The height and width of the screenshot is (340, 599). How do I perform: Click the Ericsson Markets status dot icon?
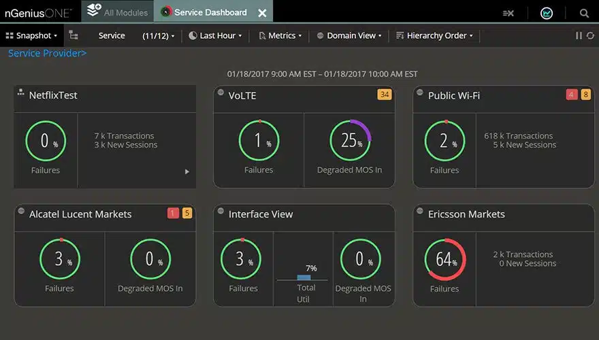click(x=420, y=211)
